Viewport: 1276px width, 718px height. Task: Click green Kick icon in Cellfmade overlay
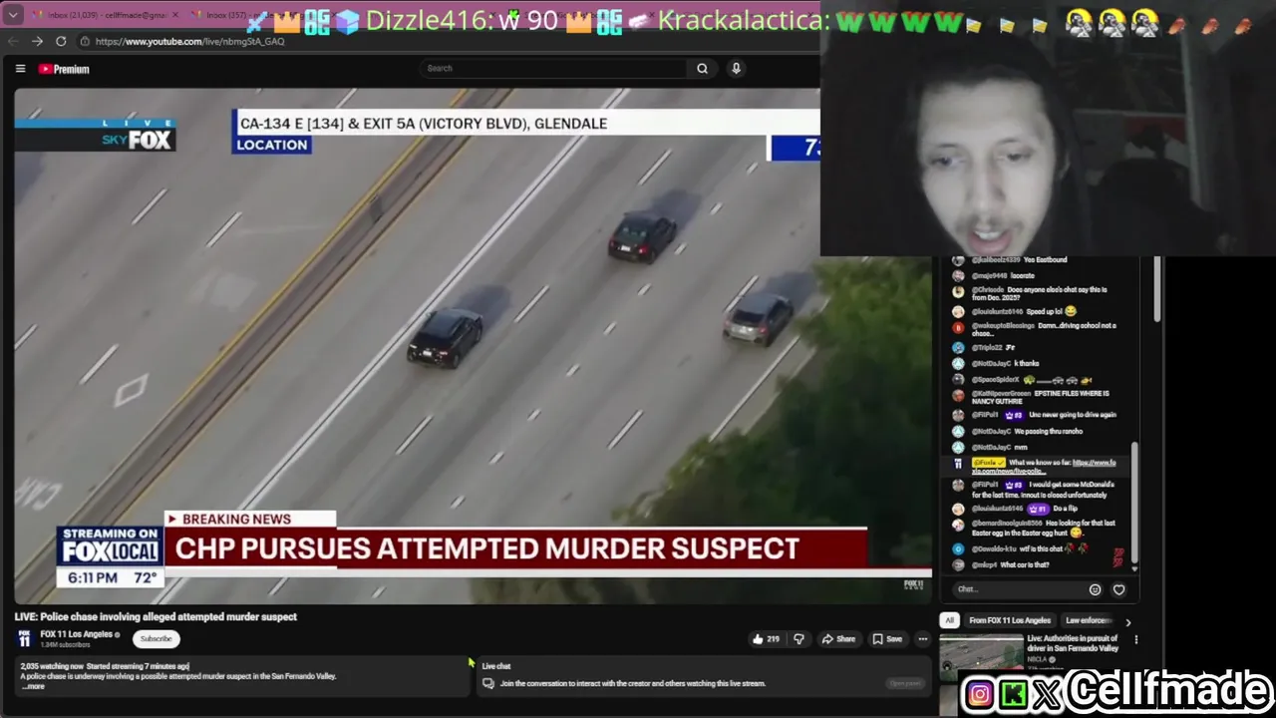pyautogui.click(x=1014, y=695)
